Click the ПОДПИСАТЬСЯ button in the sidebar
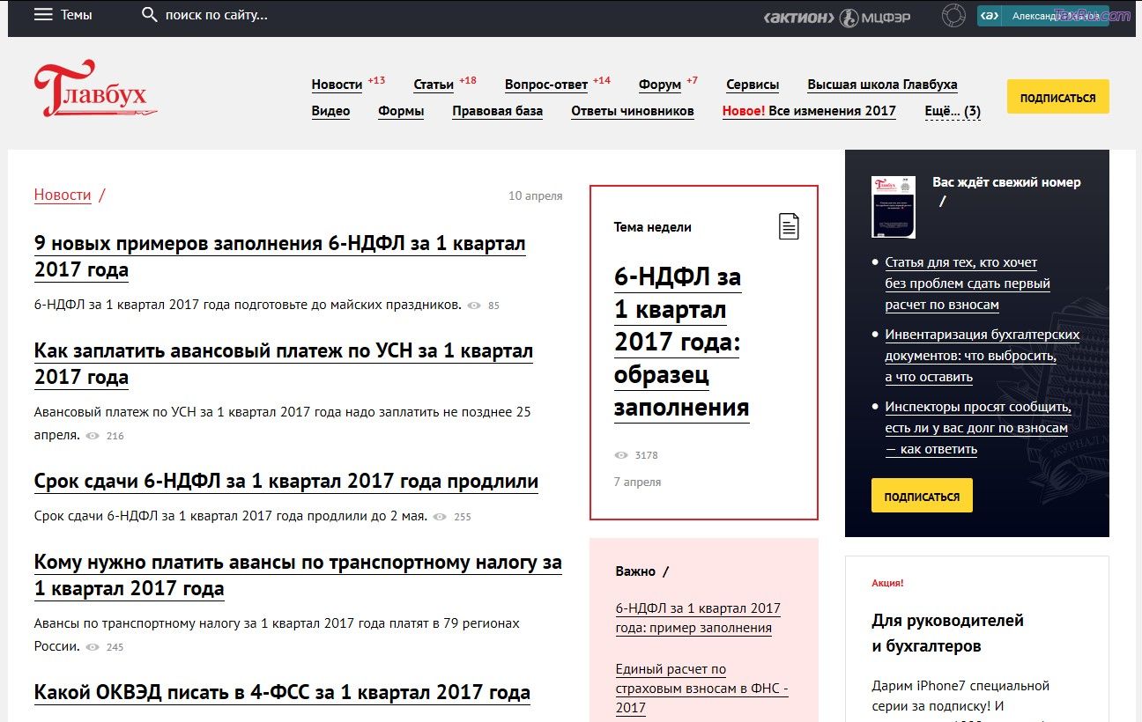The height and width of the screenshot is (722, 1142). click(x=922, y=495)
